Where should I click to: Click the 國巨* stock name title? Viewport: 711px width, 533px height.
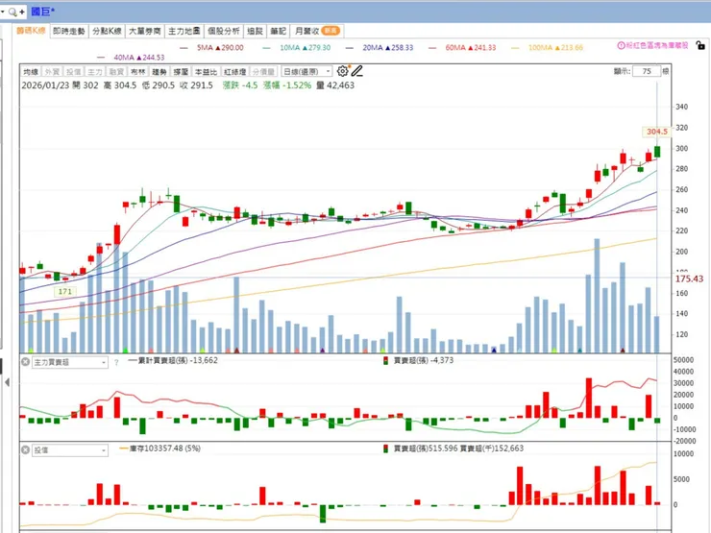(43, 12)
